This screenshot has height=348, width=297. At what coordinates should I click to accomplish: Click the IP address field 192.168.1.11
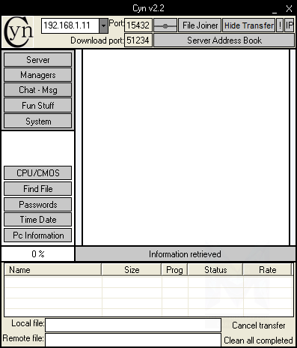point(70,25)
